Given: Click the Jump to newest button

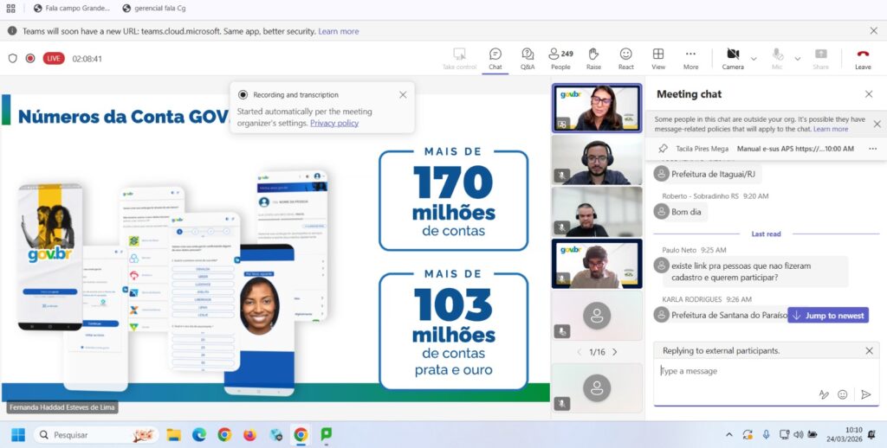Looking at the screenshot, I should tap(828, 316).
